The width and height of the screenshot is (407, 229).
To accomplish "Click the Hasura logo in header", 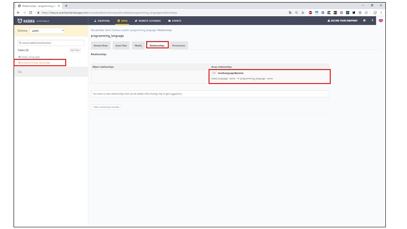I will coord(26,21).
